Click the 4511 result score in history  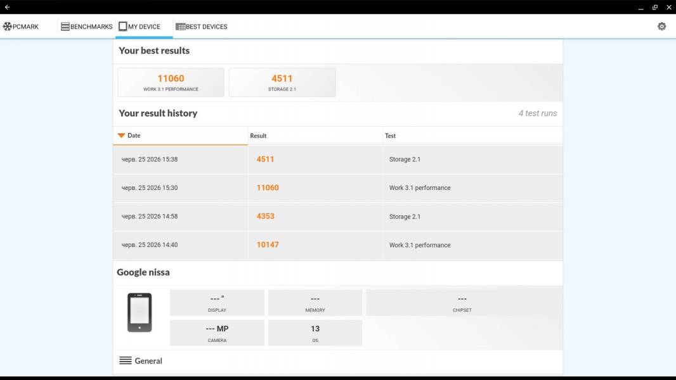265,159
